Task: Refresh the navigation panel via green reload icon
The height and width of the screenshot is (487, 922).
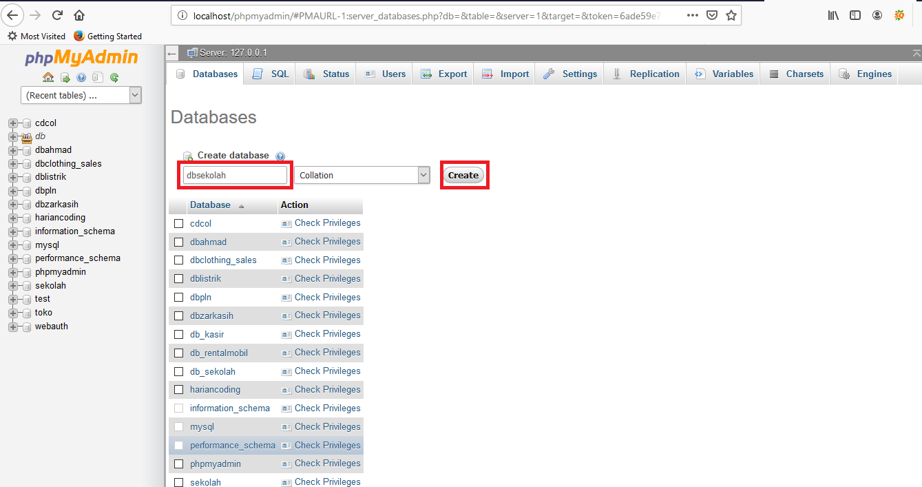Action: pos(114,77)
